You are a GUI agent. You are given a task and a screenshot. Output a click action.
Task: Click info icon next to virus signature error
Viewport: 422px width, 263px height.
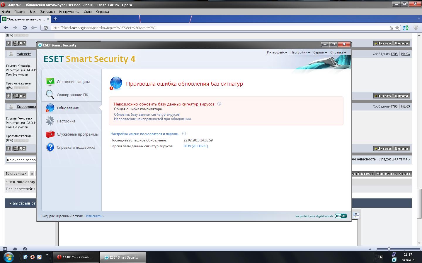coord(219,104)
